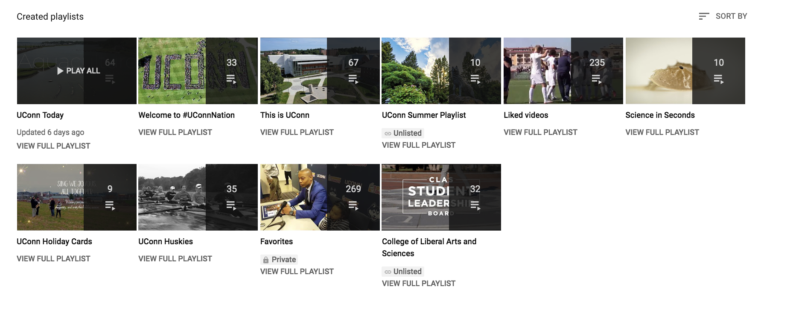Open the Sort By menu
This screenshot has width=793, height=316.
point(723,16)
